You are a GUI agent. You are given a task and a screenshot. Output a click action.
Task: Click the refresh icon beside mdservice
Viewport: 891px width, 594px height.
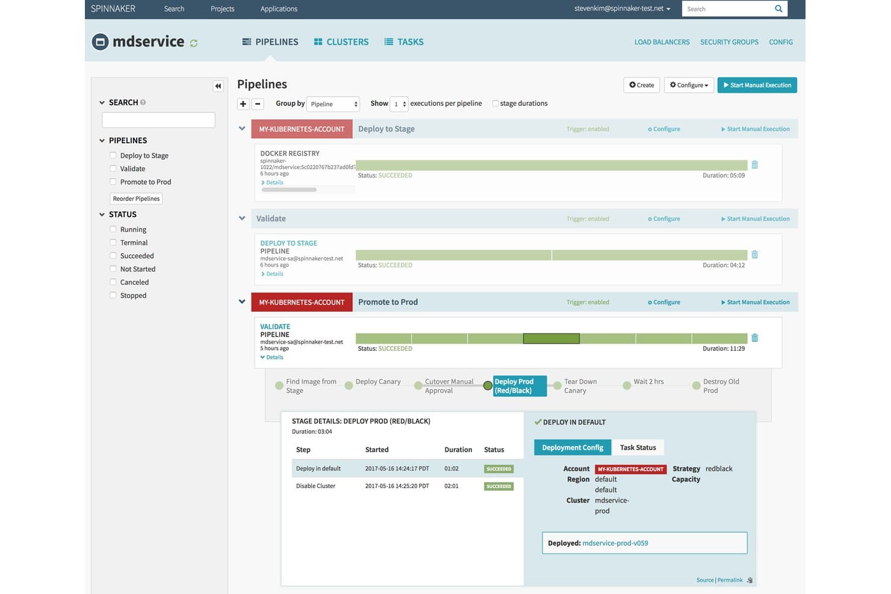[194, 43]
